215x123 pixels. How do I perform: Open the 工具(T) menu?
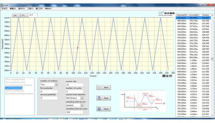pos(30,9)
